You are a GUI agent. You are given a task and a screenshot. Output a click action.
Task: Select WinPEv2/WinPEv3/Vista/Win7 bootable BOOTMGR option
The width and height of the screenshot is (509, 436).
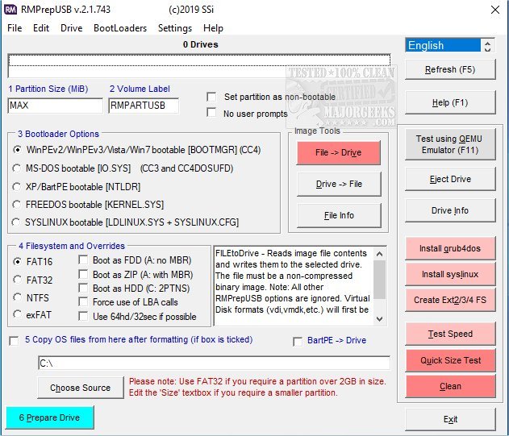[17, 150]
